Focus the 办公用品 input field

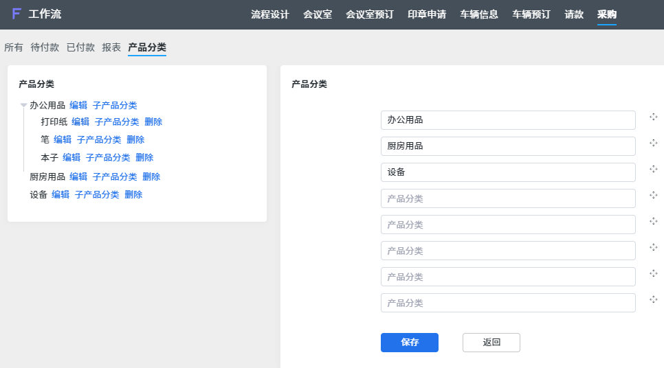508,120
